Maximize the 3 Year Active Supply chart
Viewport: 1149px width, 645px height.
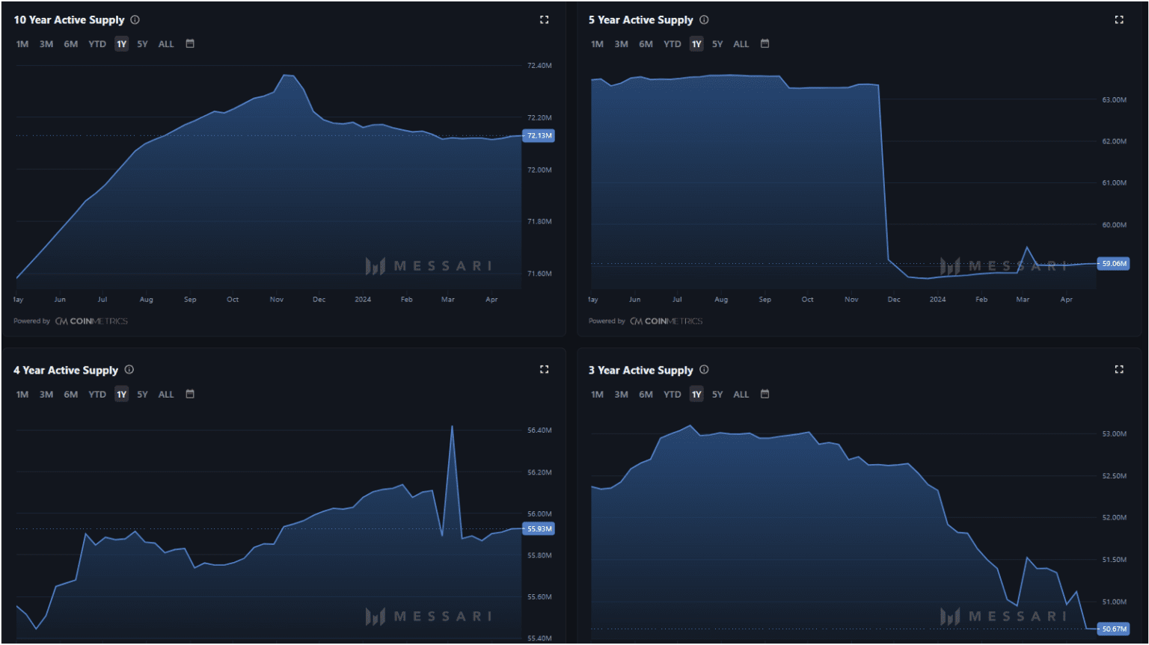click(x=1119, y=370)
